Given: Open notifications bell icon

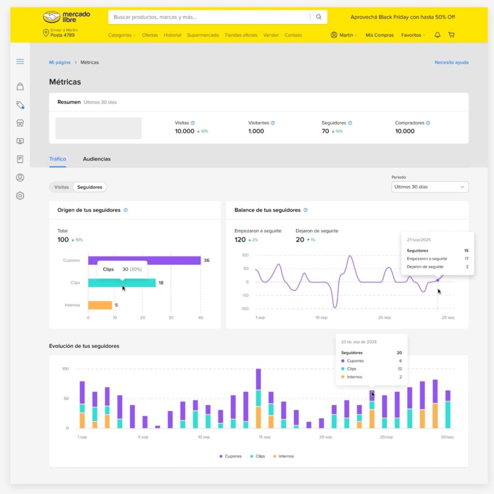Looking at the screenshot, I should pos(437,35).
